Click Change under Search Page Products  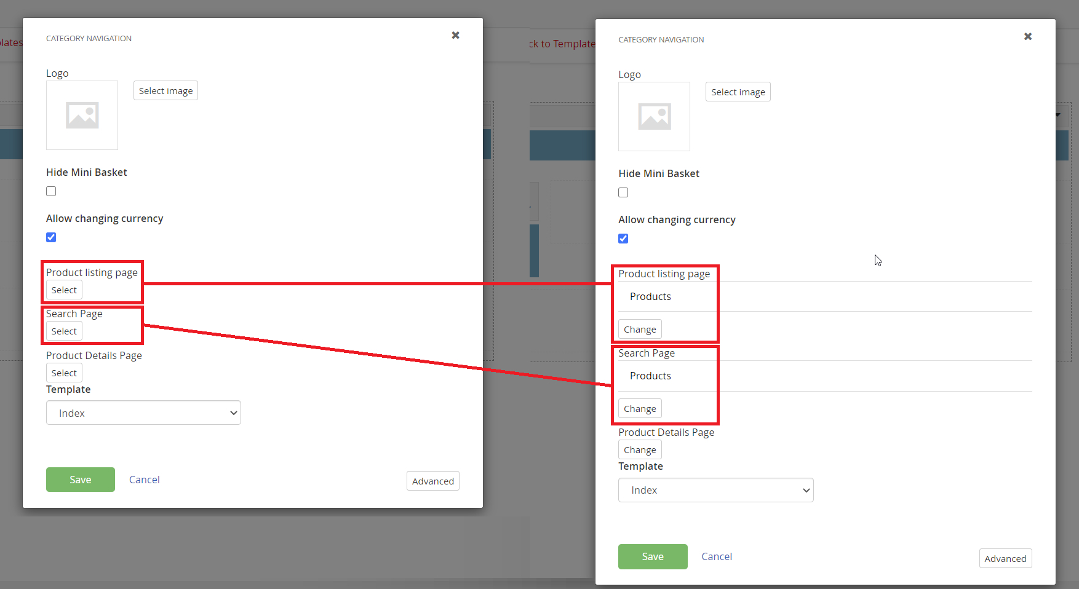point(639,408)
